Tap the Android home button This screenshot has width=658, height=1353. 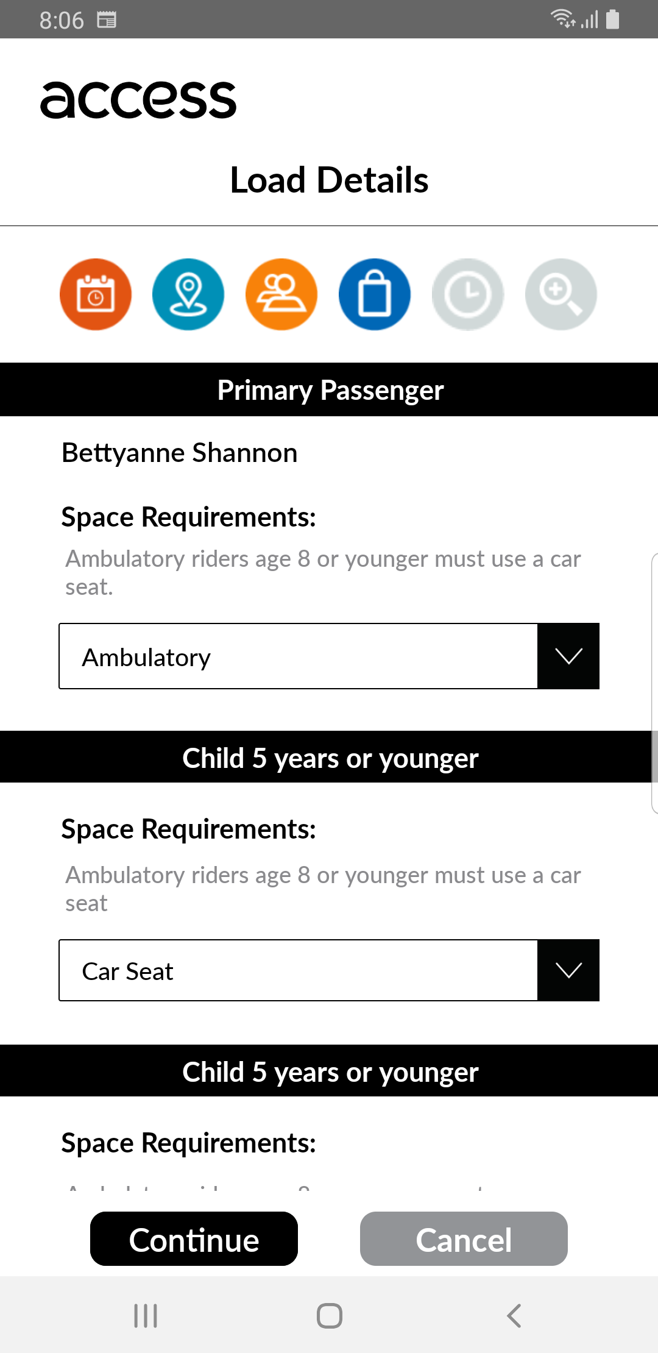(330, 1315)
